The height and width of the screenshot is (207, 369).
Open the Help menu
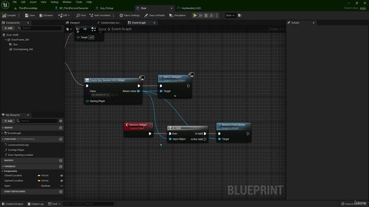click(x=89, y=2)
